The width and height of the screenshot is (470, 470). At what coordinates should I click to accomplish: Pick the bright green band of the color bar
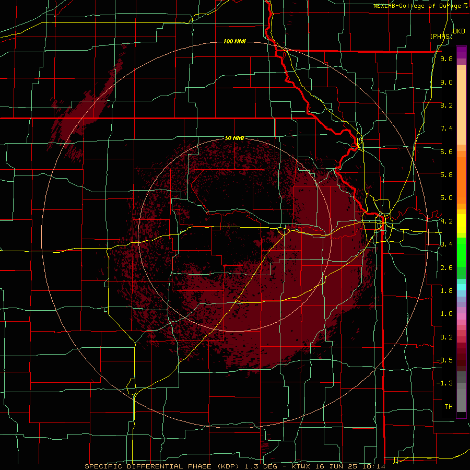pyautogui.click(x=461, y=252)
